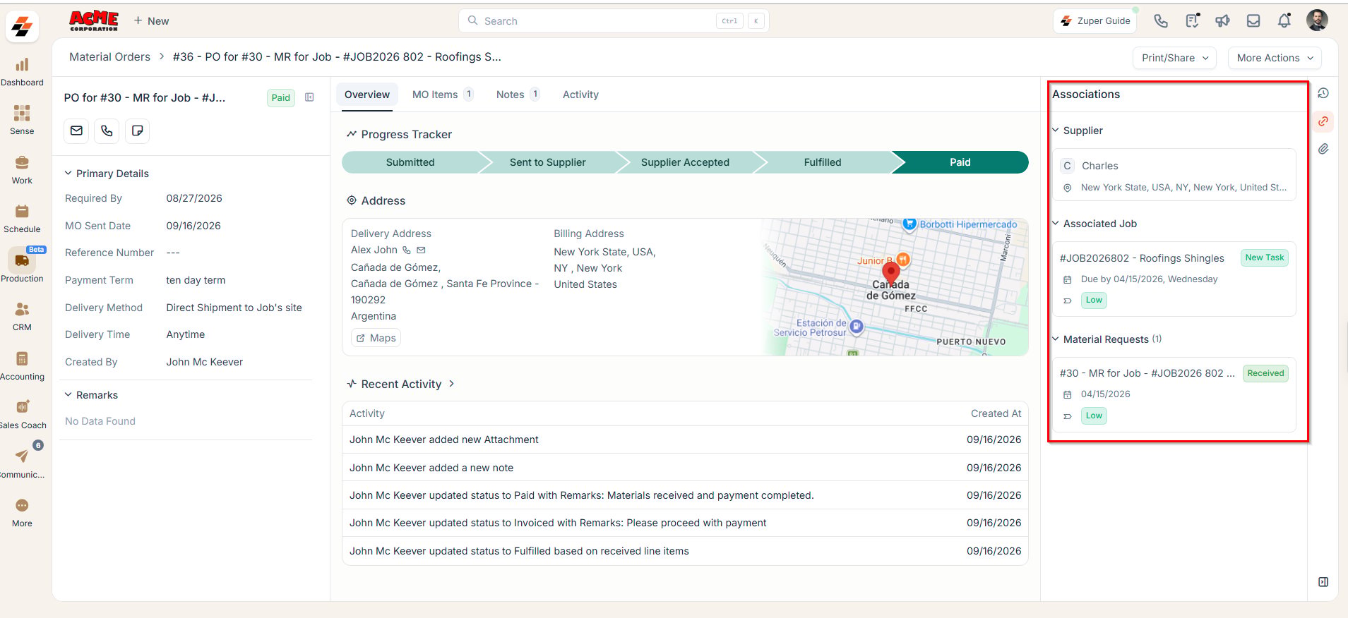Click the add note icon under PO title
The width and height of the screenshot is (1348, 618).
point(138,131)
